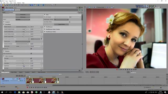
Task: Click the plug-in chain button in FX window
Action: pyautogui.click(x=80, y=10)
